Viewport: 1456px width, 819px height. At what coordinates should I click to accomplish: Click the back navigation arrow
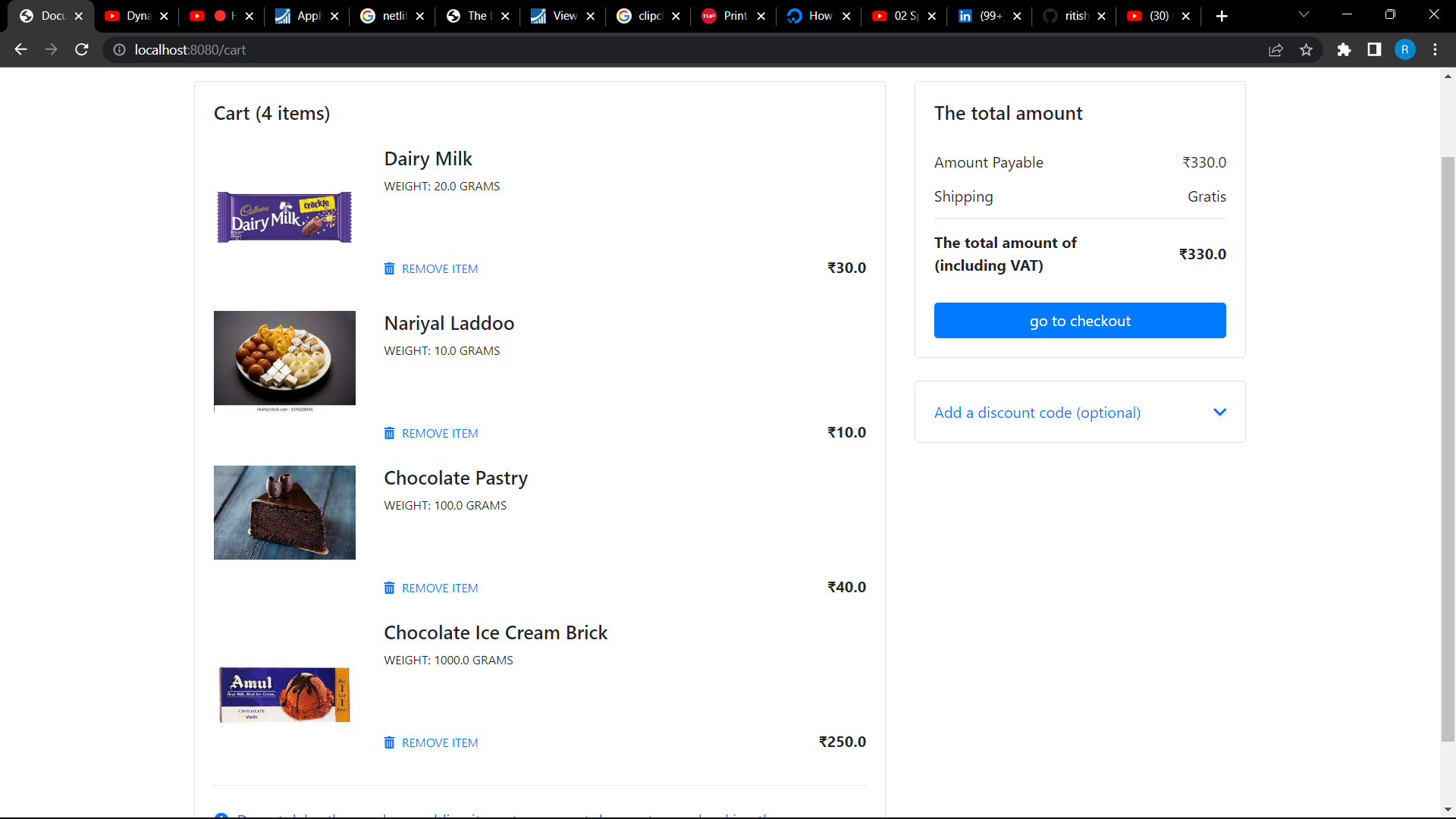[20, 49]
